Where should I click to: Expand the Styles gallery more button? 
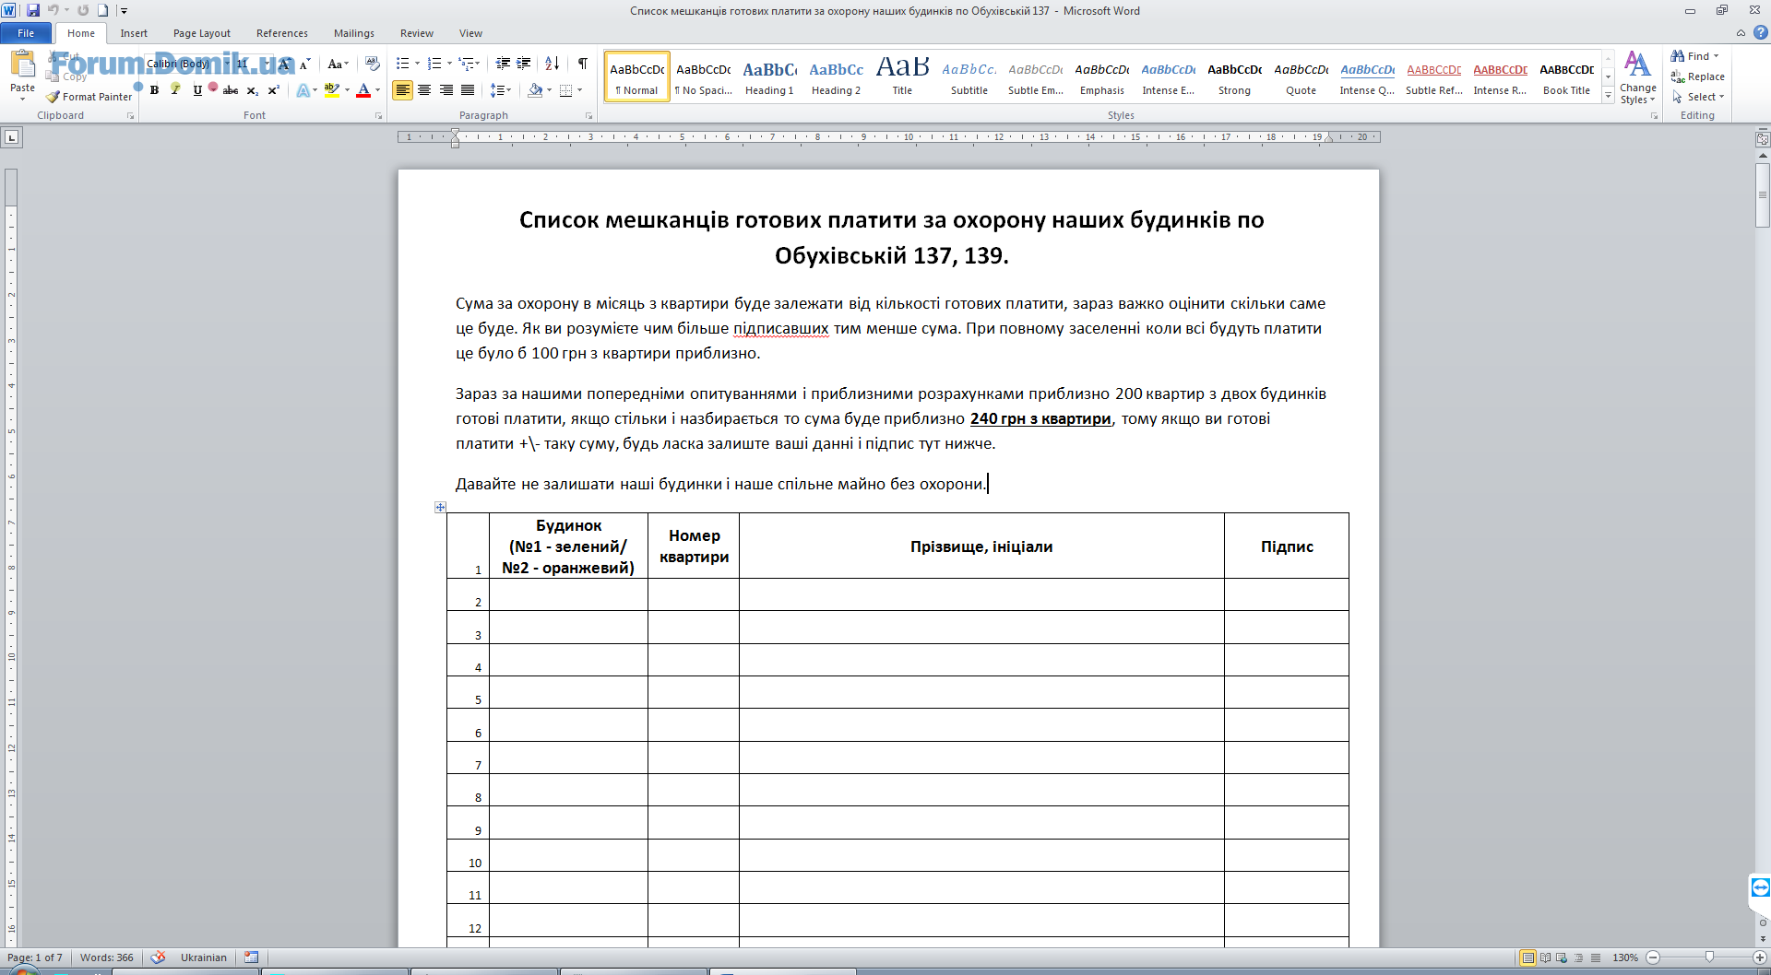1609,96
